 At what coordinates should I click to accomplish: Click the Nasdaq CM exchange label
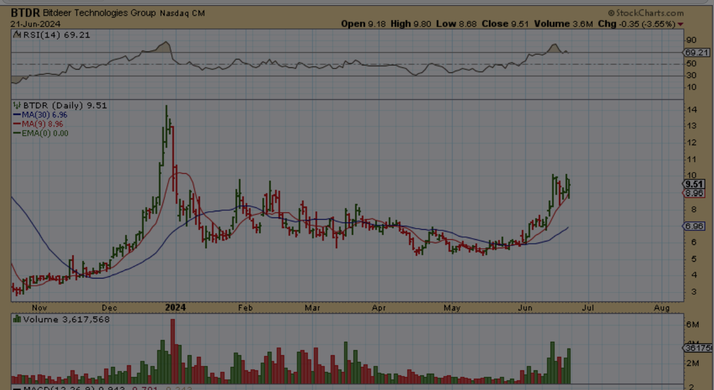click(x=182, y=13)
